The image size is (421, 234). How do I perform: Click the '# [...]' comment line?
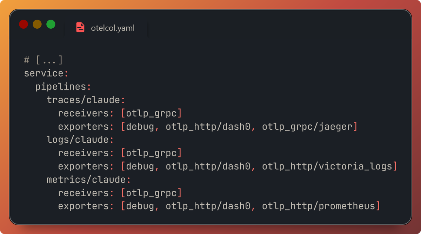(44, 60)
